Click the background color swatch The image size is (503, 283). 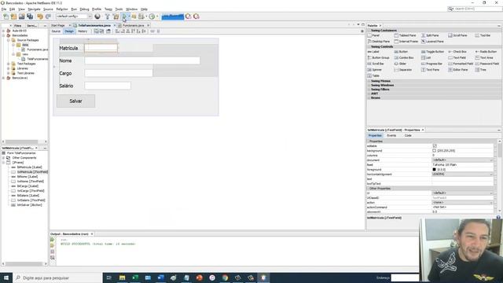click(434, 150)
